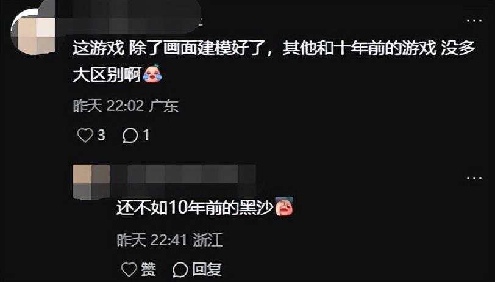
Task: Click timestamp 昨天 22:02 广东
Action: click(x=126, y=106)
